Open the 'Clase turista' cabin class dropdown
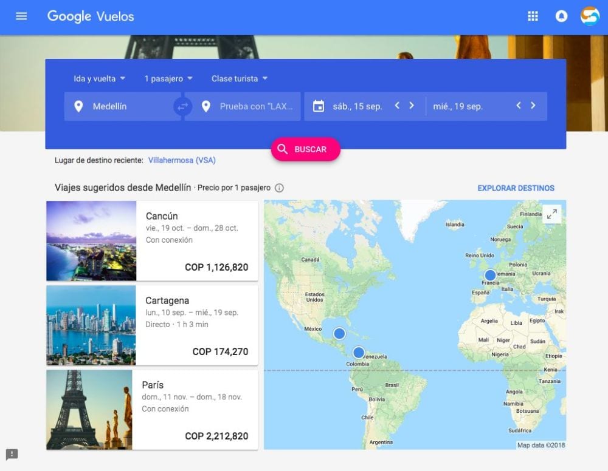 240,79
